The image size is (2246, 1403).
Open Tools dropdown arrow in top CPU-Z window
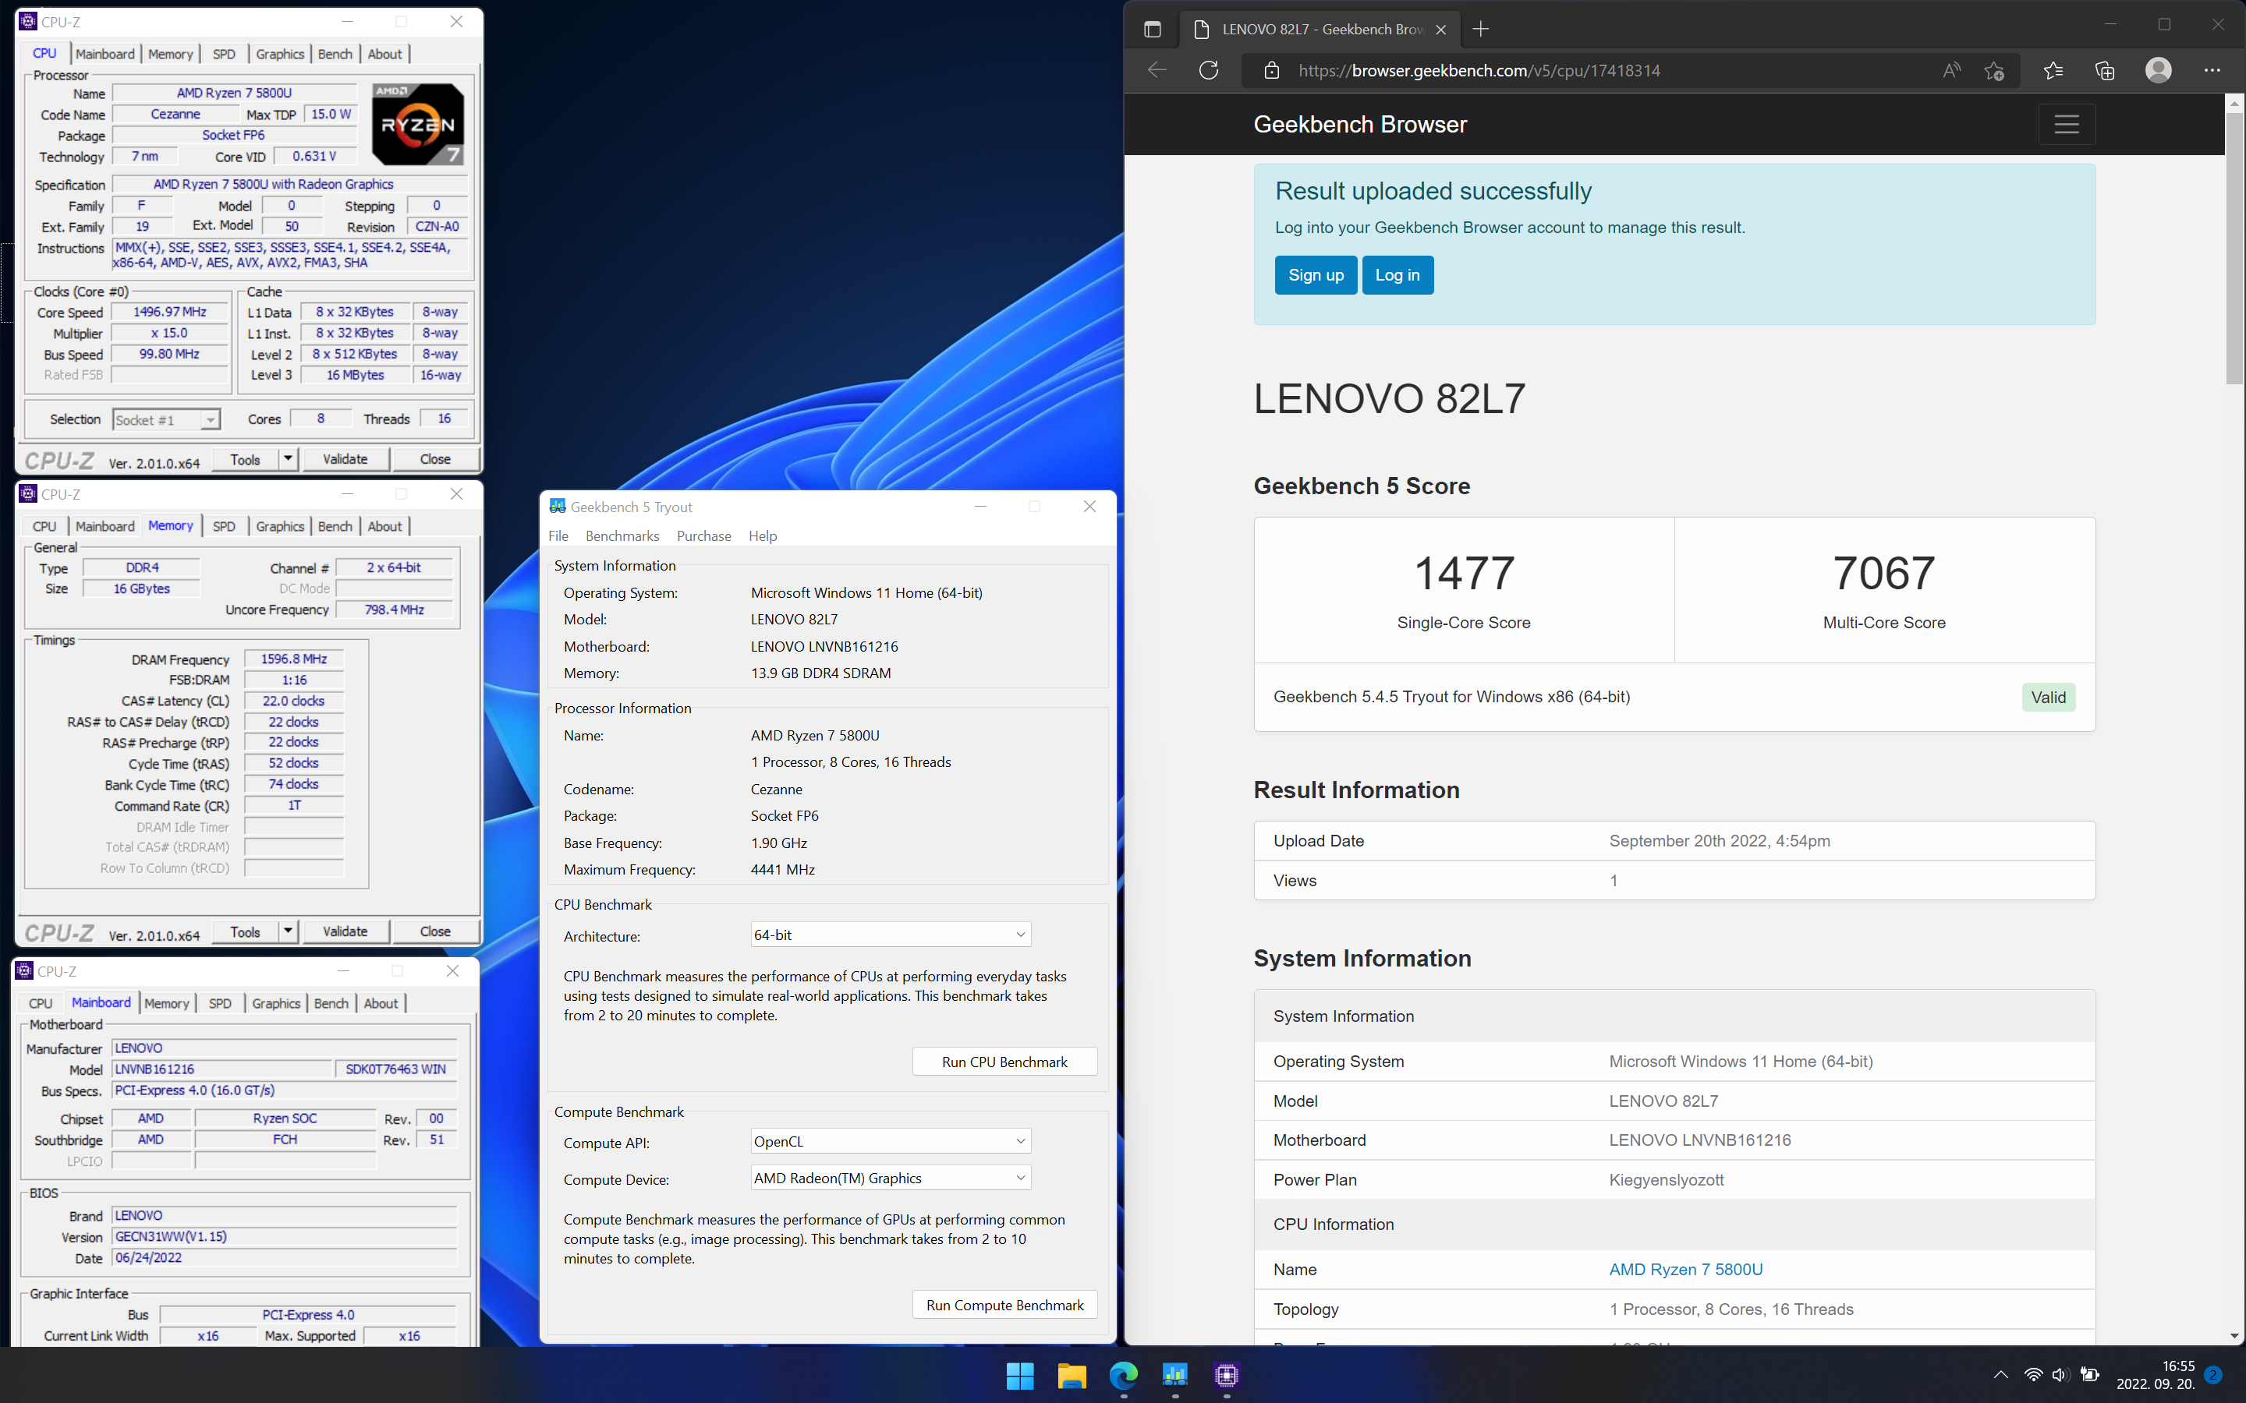coord(288,458)
